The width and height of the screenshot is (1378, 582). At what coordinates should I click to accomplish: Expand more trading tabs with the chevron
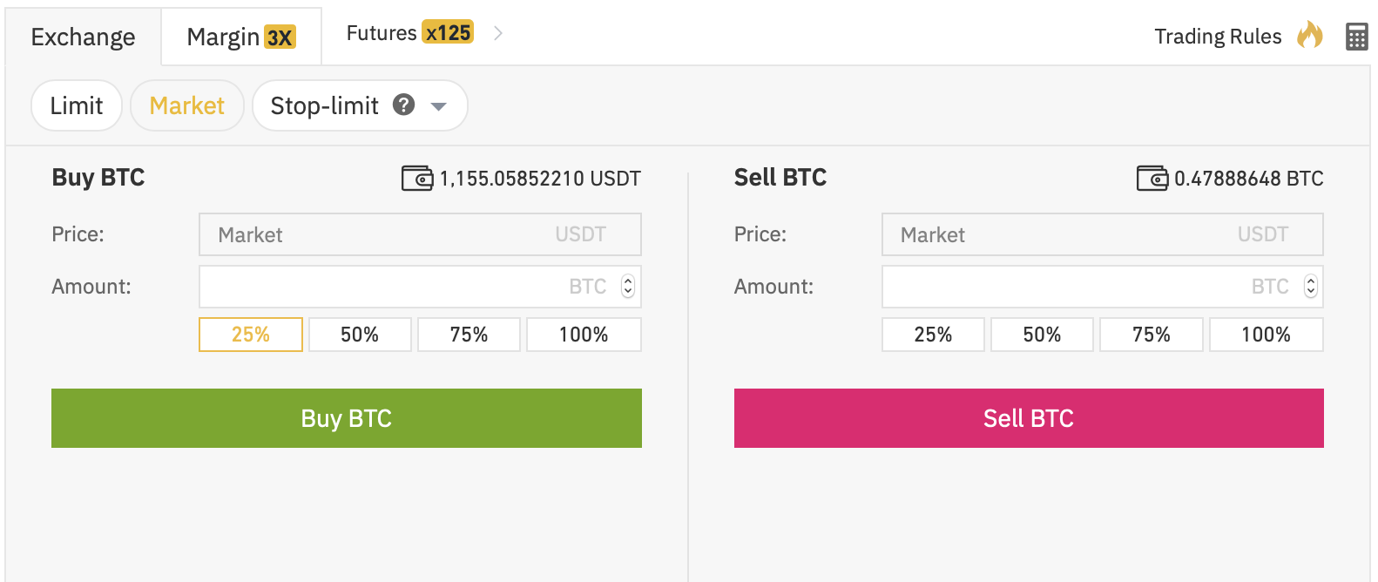(x=498, y=33)
